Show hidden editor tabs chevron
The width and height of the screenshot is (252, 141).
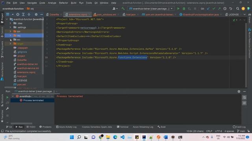(x=245, y=14)
